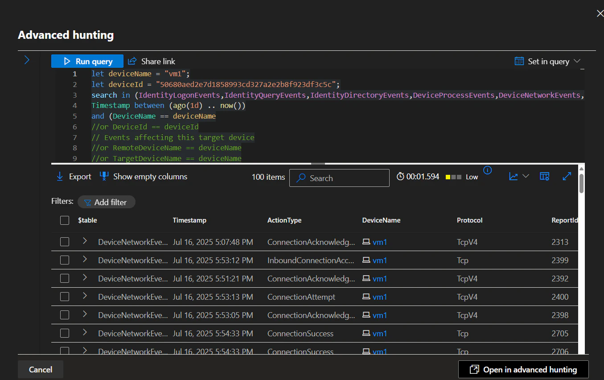Click Show empty columns
Screen dimensions: 604x380
click(x=144, y=177)
